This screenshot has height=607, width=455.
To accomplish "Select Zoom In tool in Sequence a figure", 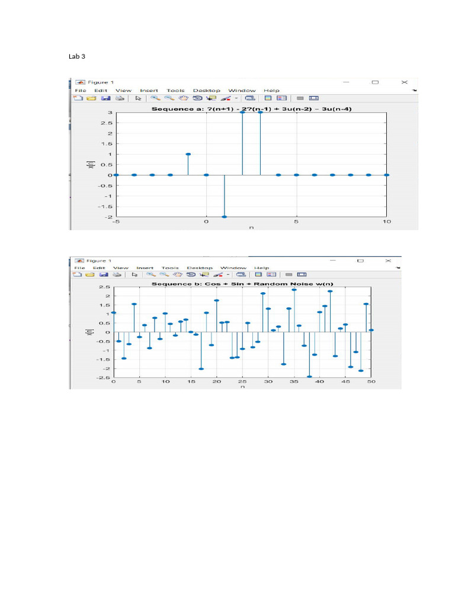I will [156, 98].
